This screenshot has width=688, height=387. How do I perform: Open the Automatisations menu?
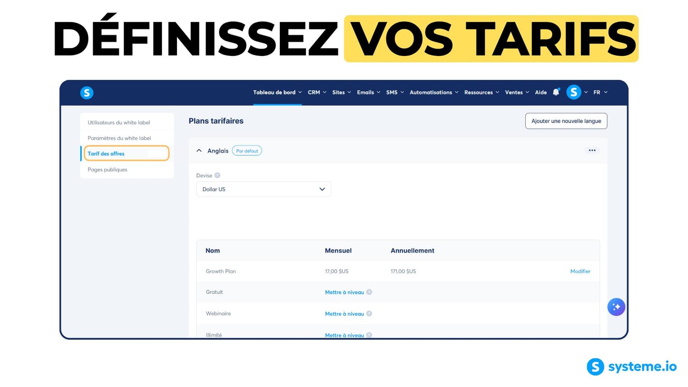434,92
